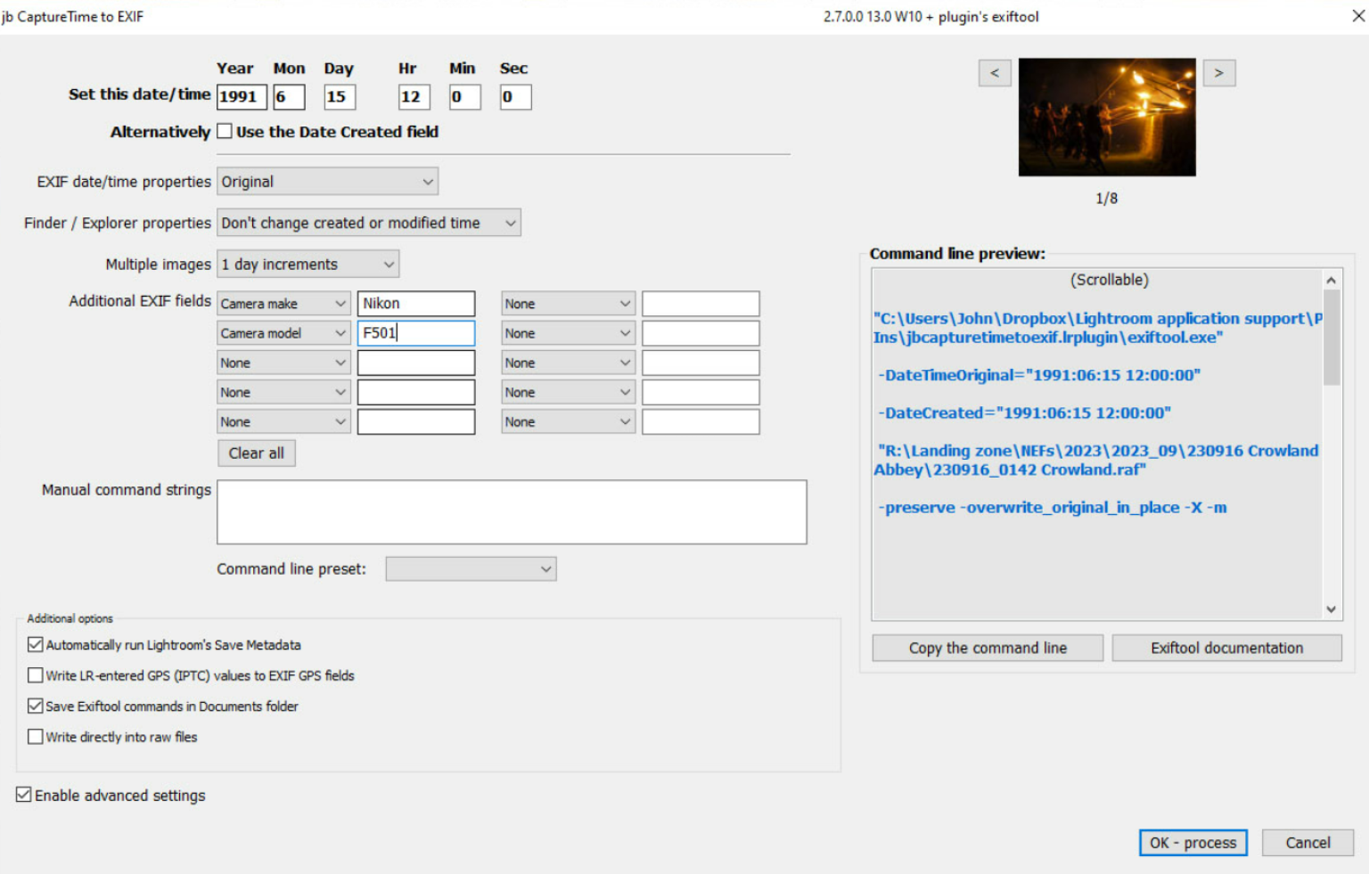Go to the previous image with left arrow
The height and width of the screenshot is (874, 1369).
[x=994, y=73]
